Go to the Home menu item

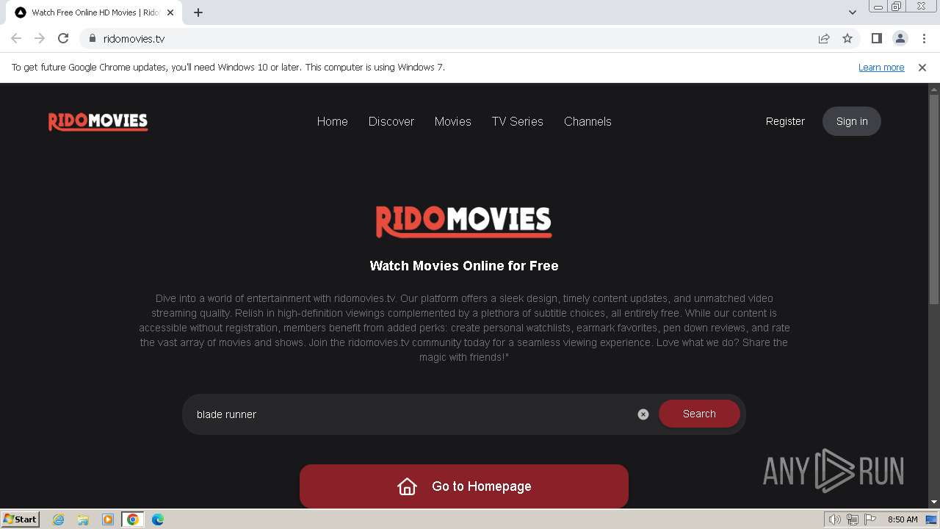point(333,121)
